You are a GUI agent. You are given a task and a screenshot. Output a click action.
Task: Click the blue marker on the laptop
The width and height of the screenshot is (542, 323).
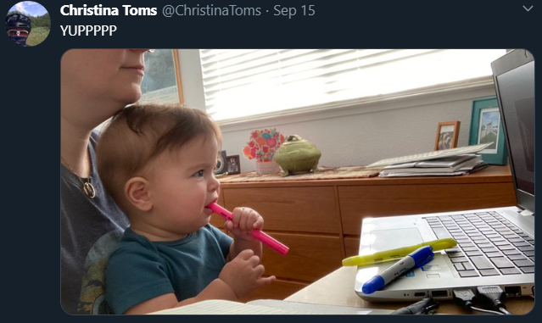[x=398, y=270]
